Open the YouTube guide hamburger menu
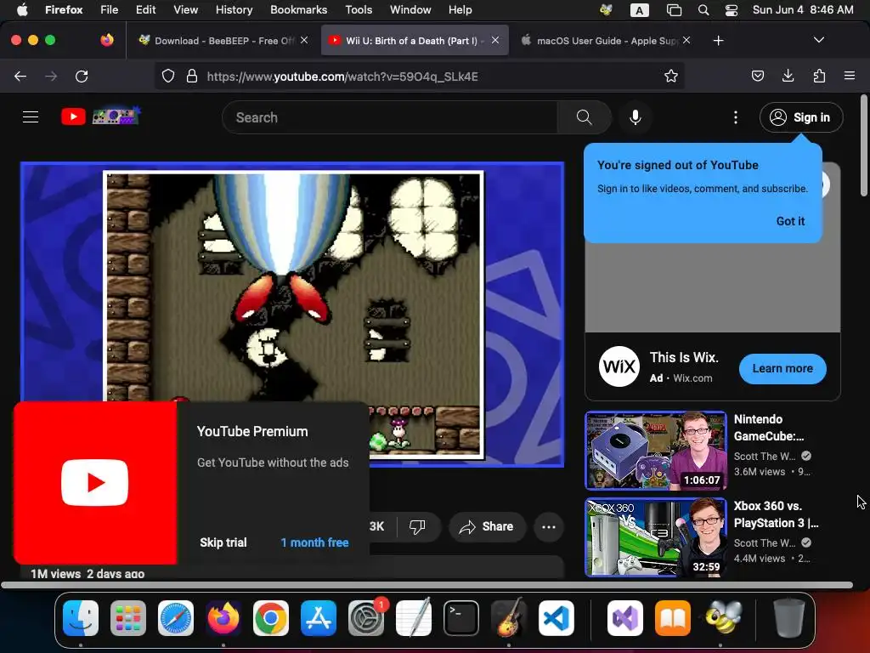870x653 pixels. [x=31, y=117]
